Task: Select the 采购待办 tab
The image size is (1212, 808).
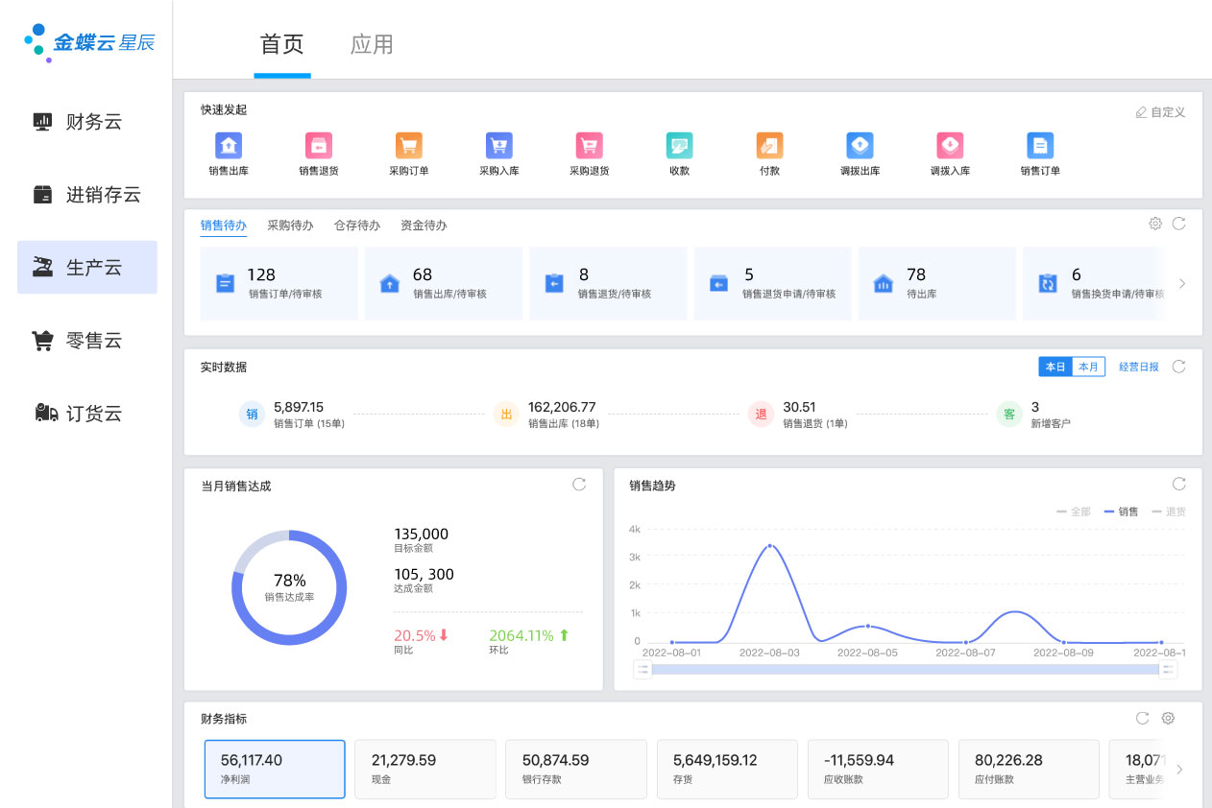Action: (290, 226)
